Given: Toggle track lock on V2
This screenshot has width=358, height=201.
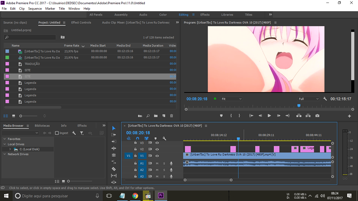Looking at the screenshot, I should 135,149.
